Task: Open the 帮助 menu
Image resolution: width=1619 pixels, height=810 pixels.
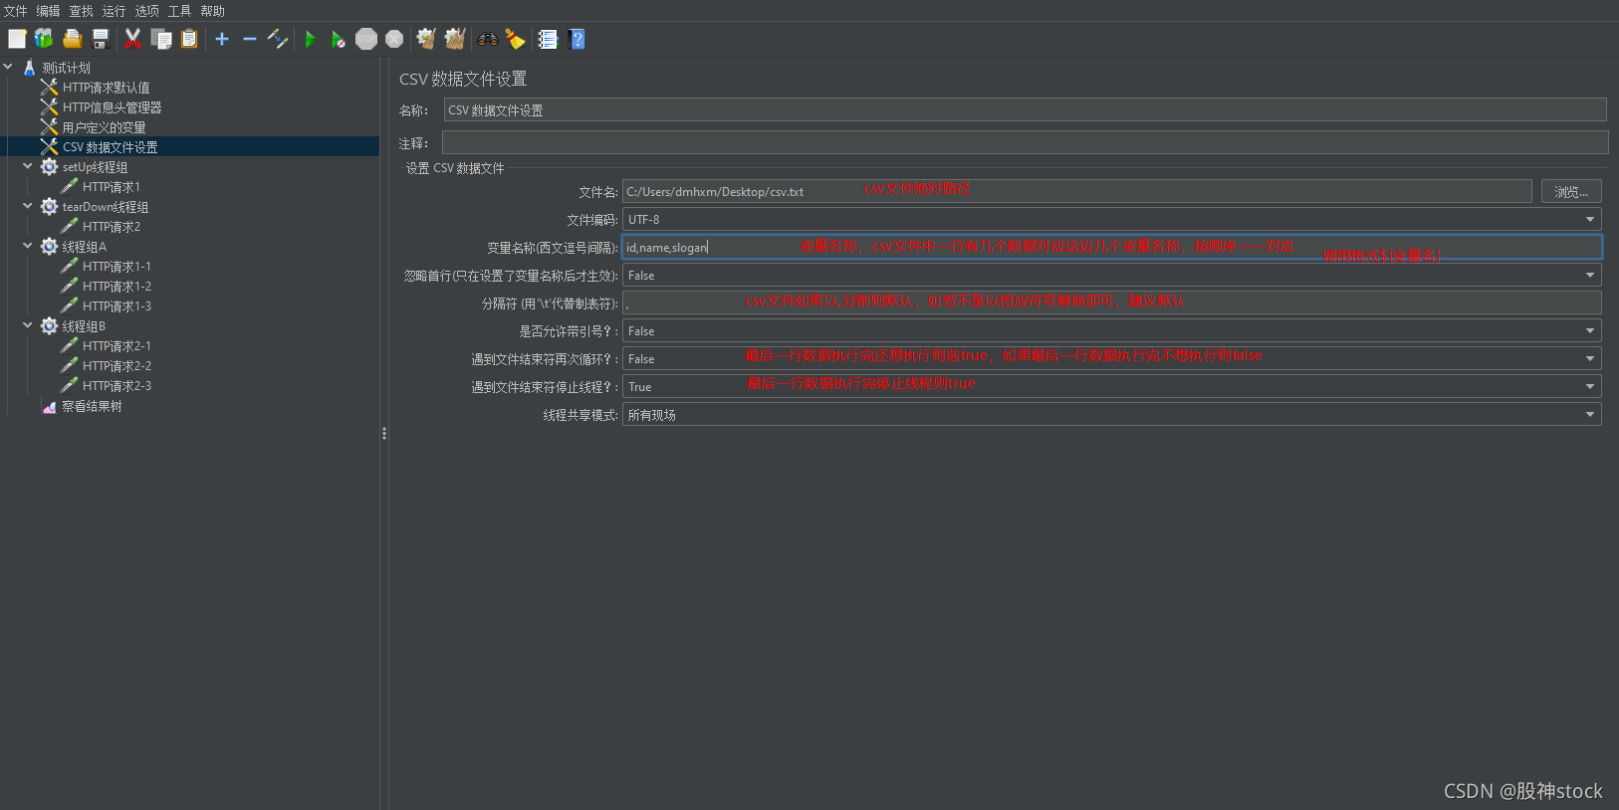Action: (x=213, y=11)
